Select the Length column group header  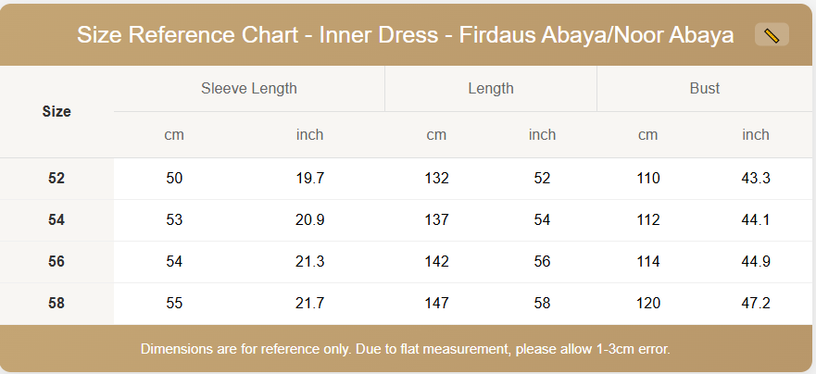[491, 89]
